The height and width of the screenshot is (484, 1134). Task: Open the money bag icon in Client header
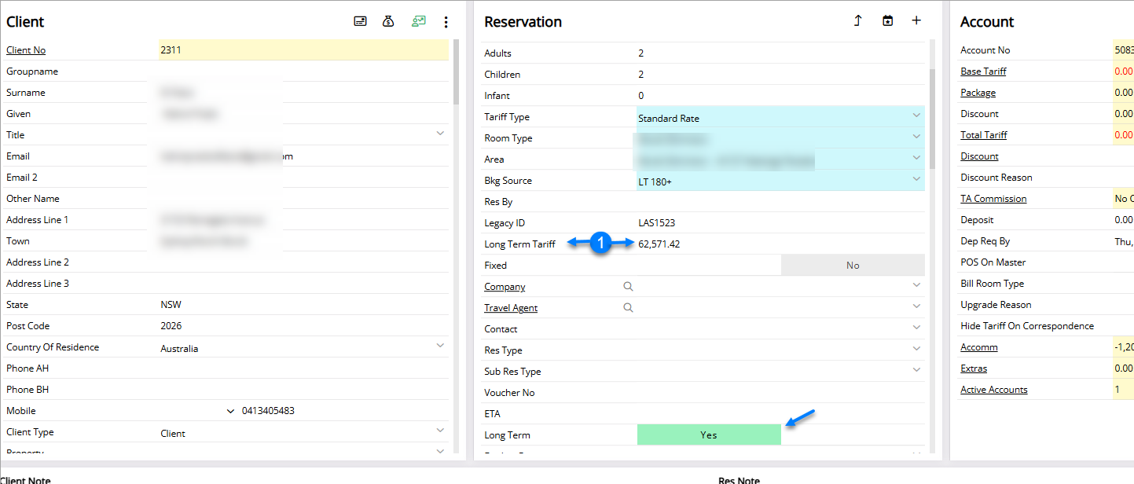[x=388, y=22]
